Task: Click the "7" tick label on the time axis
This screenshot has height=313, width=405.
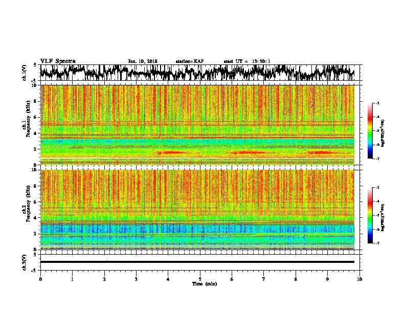Action: click(x=264, y=279)
